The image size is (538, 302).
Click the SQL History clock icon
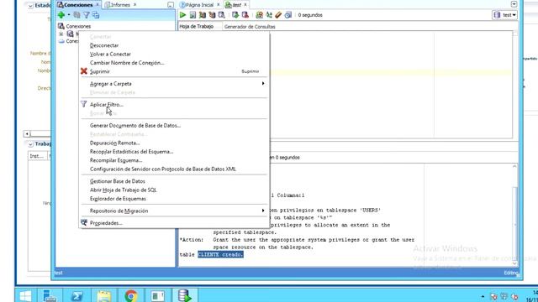click(287, 15)
